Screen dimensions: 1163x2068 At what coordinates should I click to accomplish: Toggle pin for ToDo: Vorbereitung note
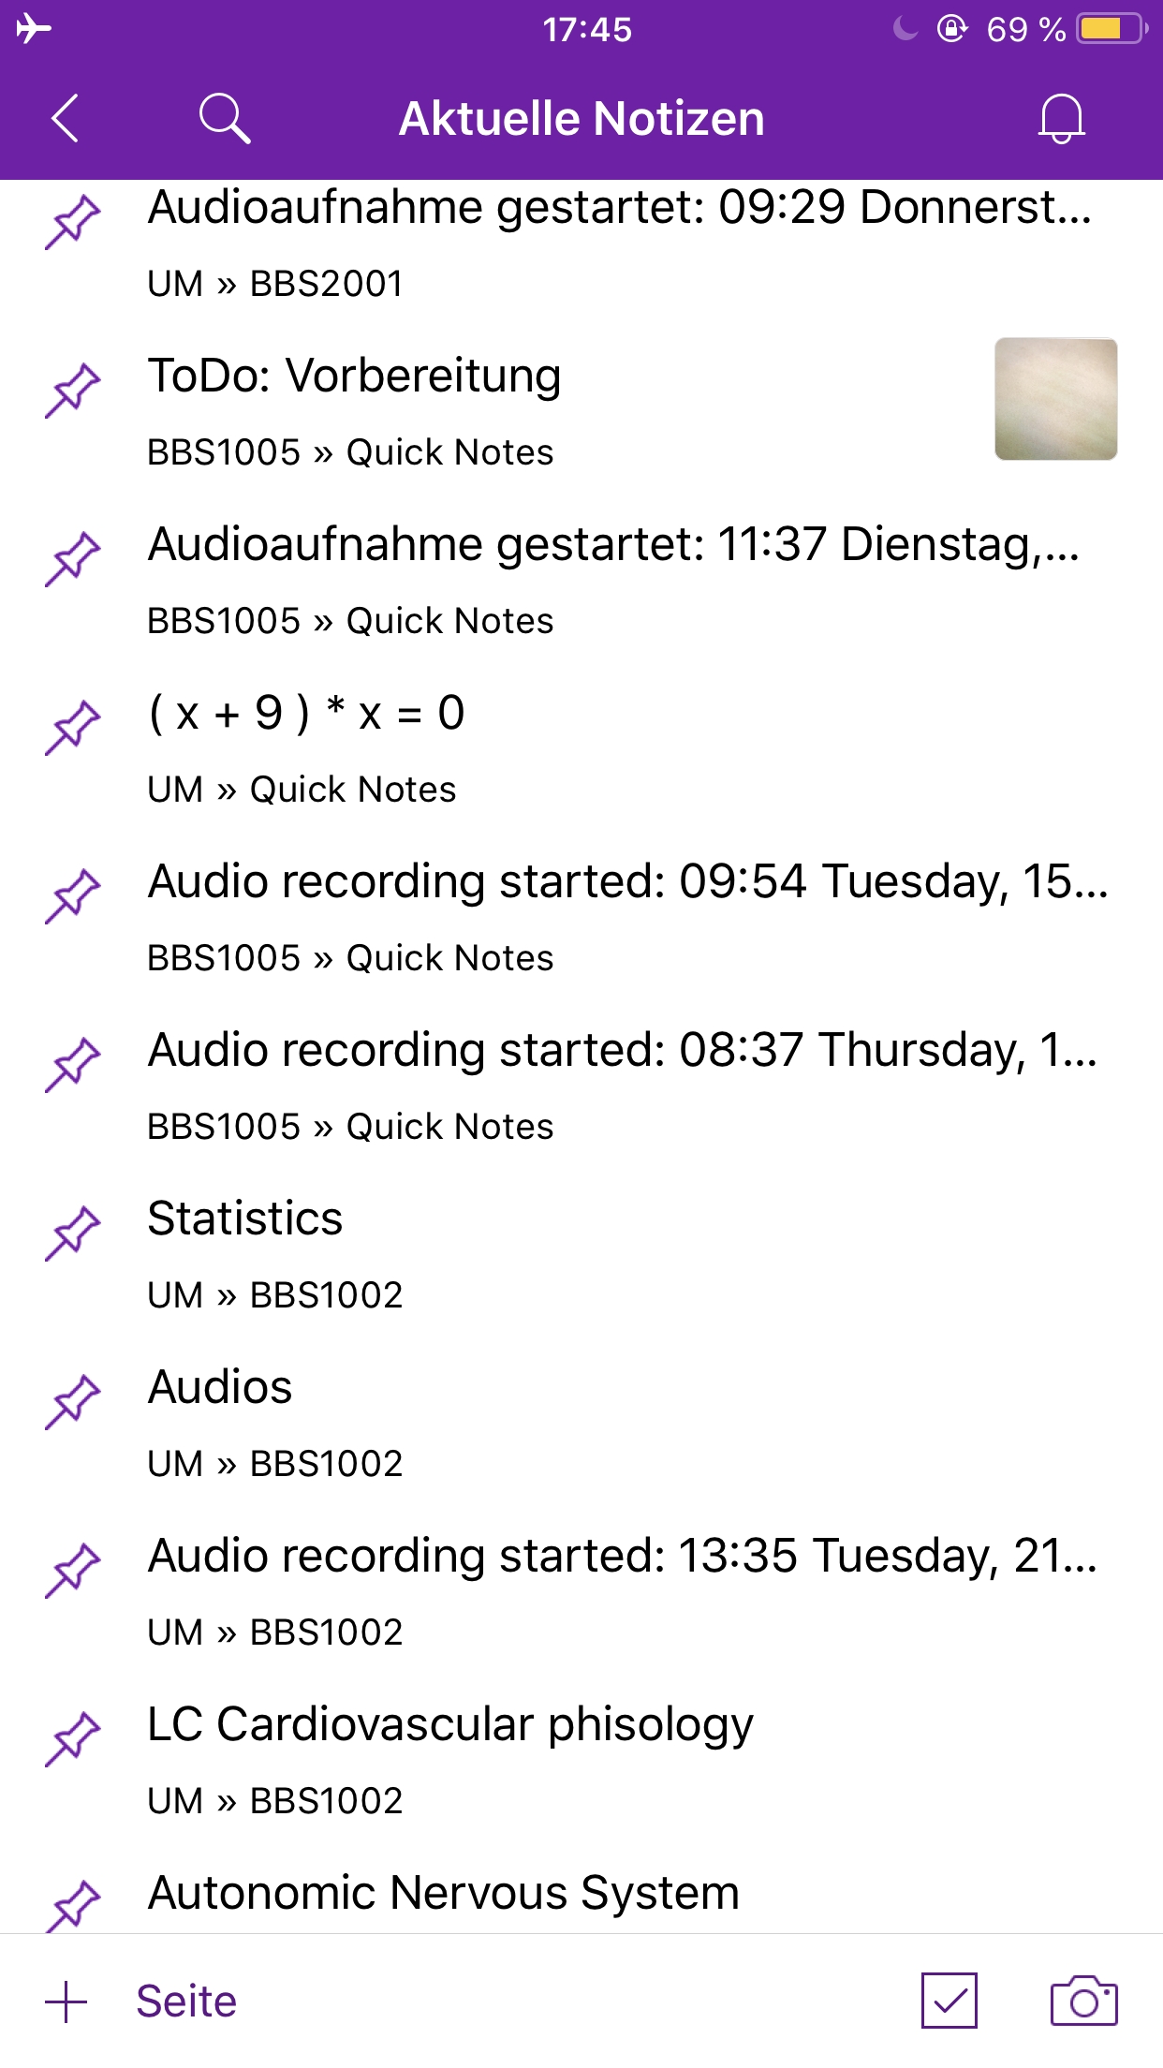coord(72,391)
